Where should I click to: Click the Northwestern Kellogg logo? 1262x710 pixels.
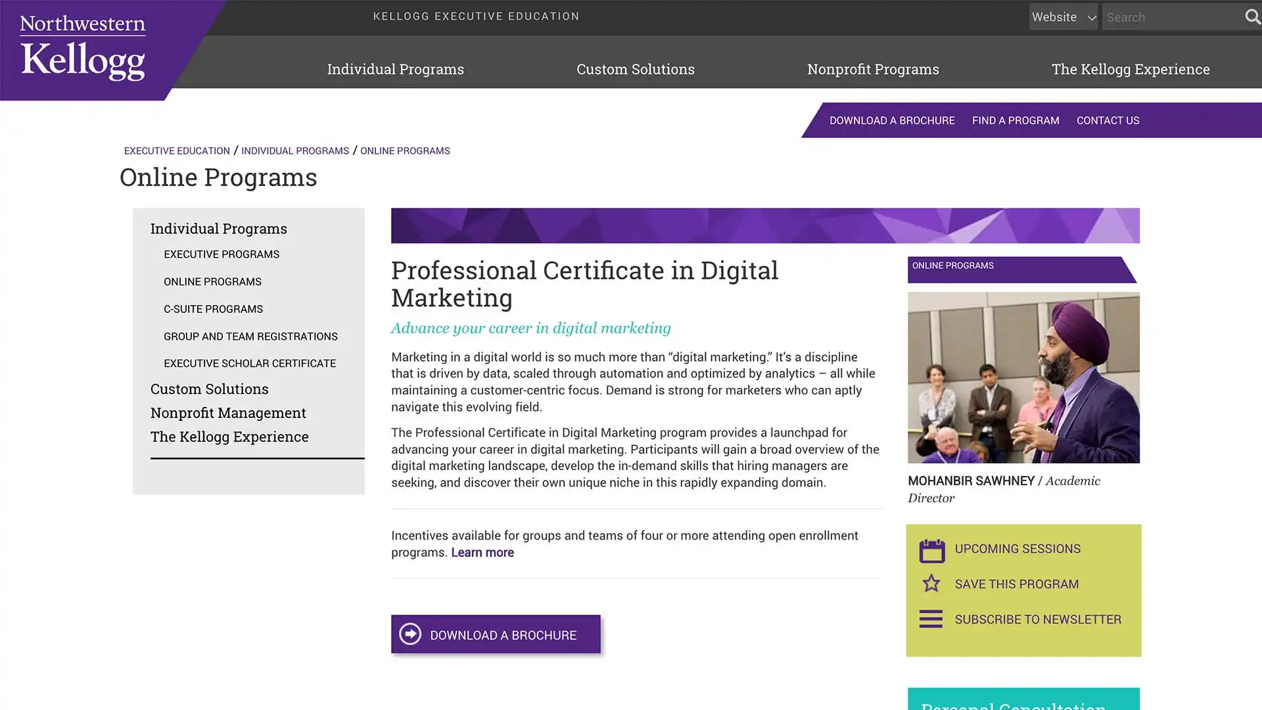pos(83,48)
